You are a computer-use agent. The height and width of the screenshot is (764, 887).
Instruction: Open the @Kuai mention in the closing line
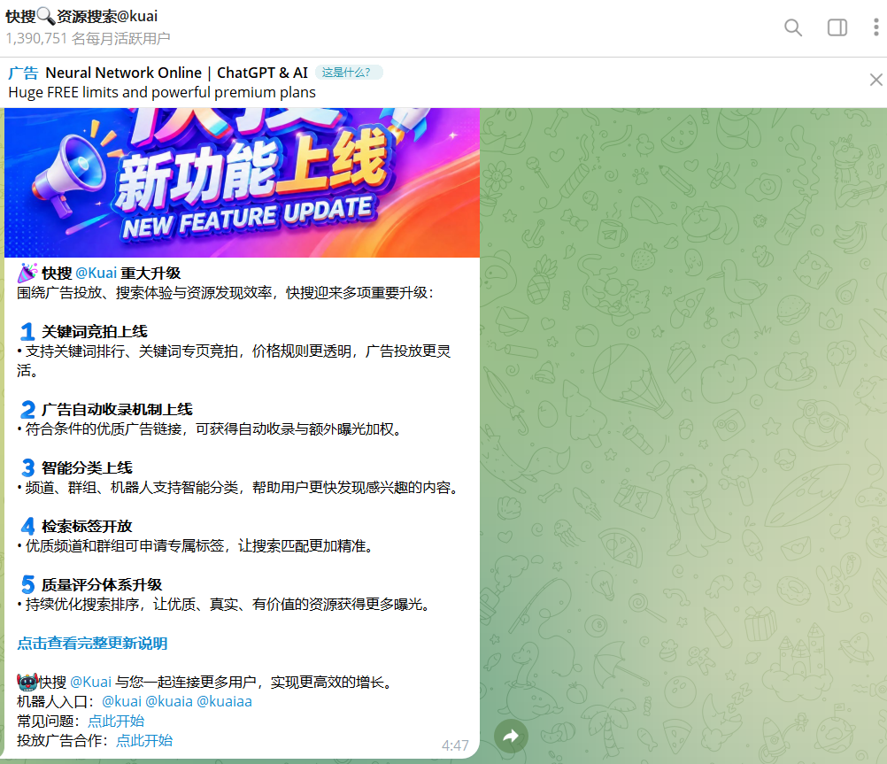[x=90, y=682]
